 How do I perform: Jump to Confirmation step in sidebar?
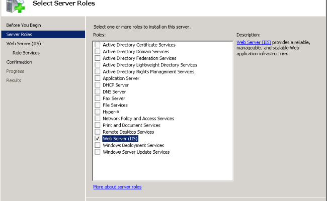(x=19, y=62)
